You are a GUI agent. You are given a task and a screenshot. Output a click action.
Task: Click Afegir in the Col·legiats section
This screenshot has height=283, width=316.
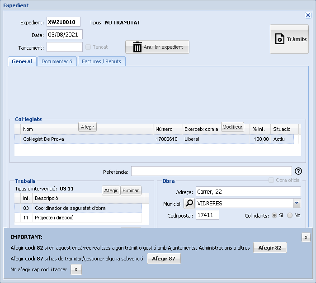pyautogui.click(x=87, y=127)
